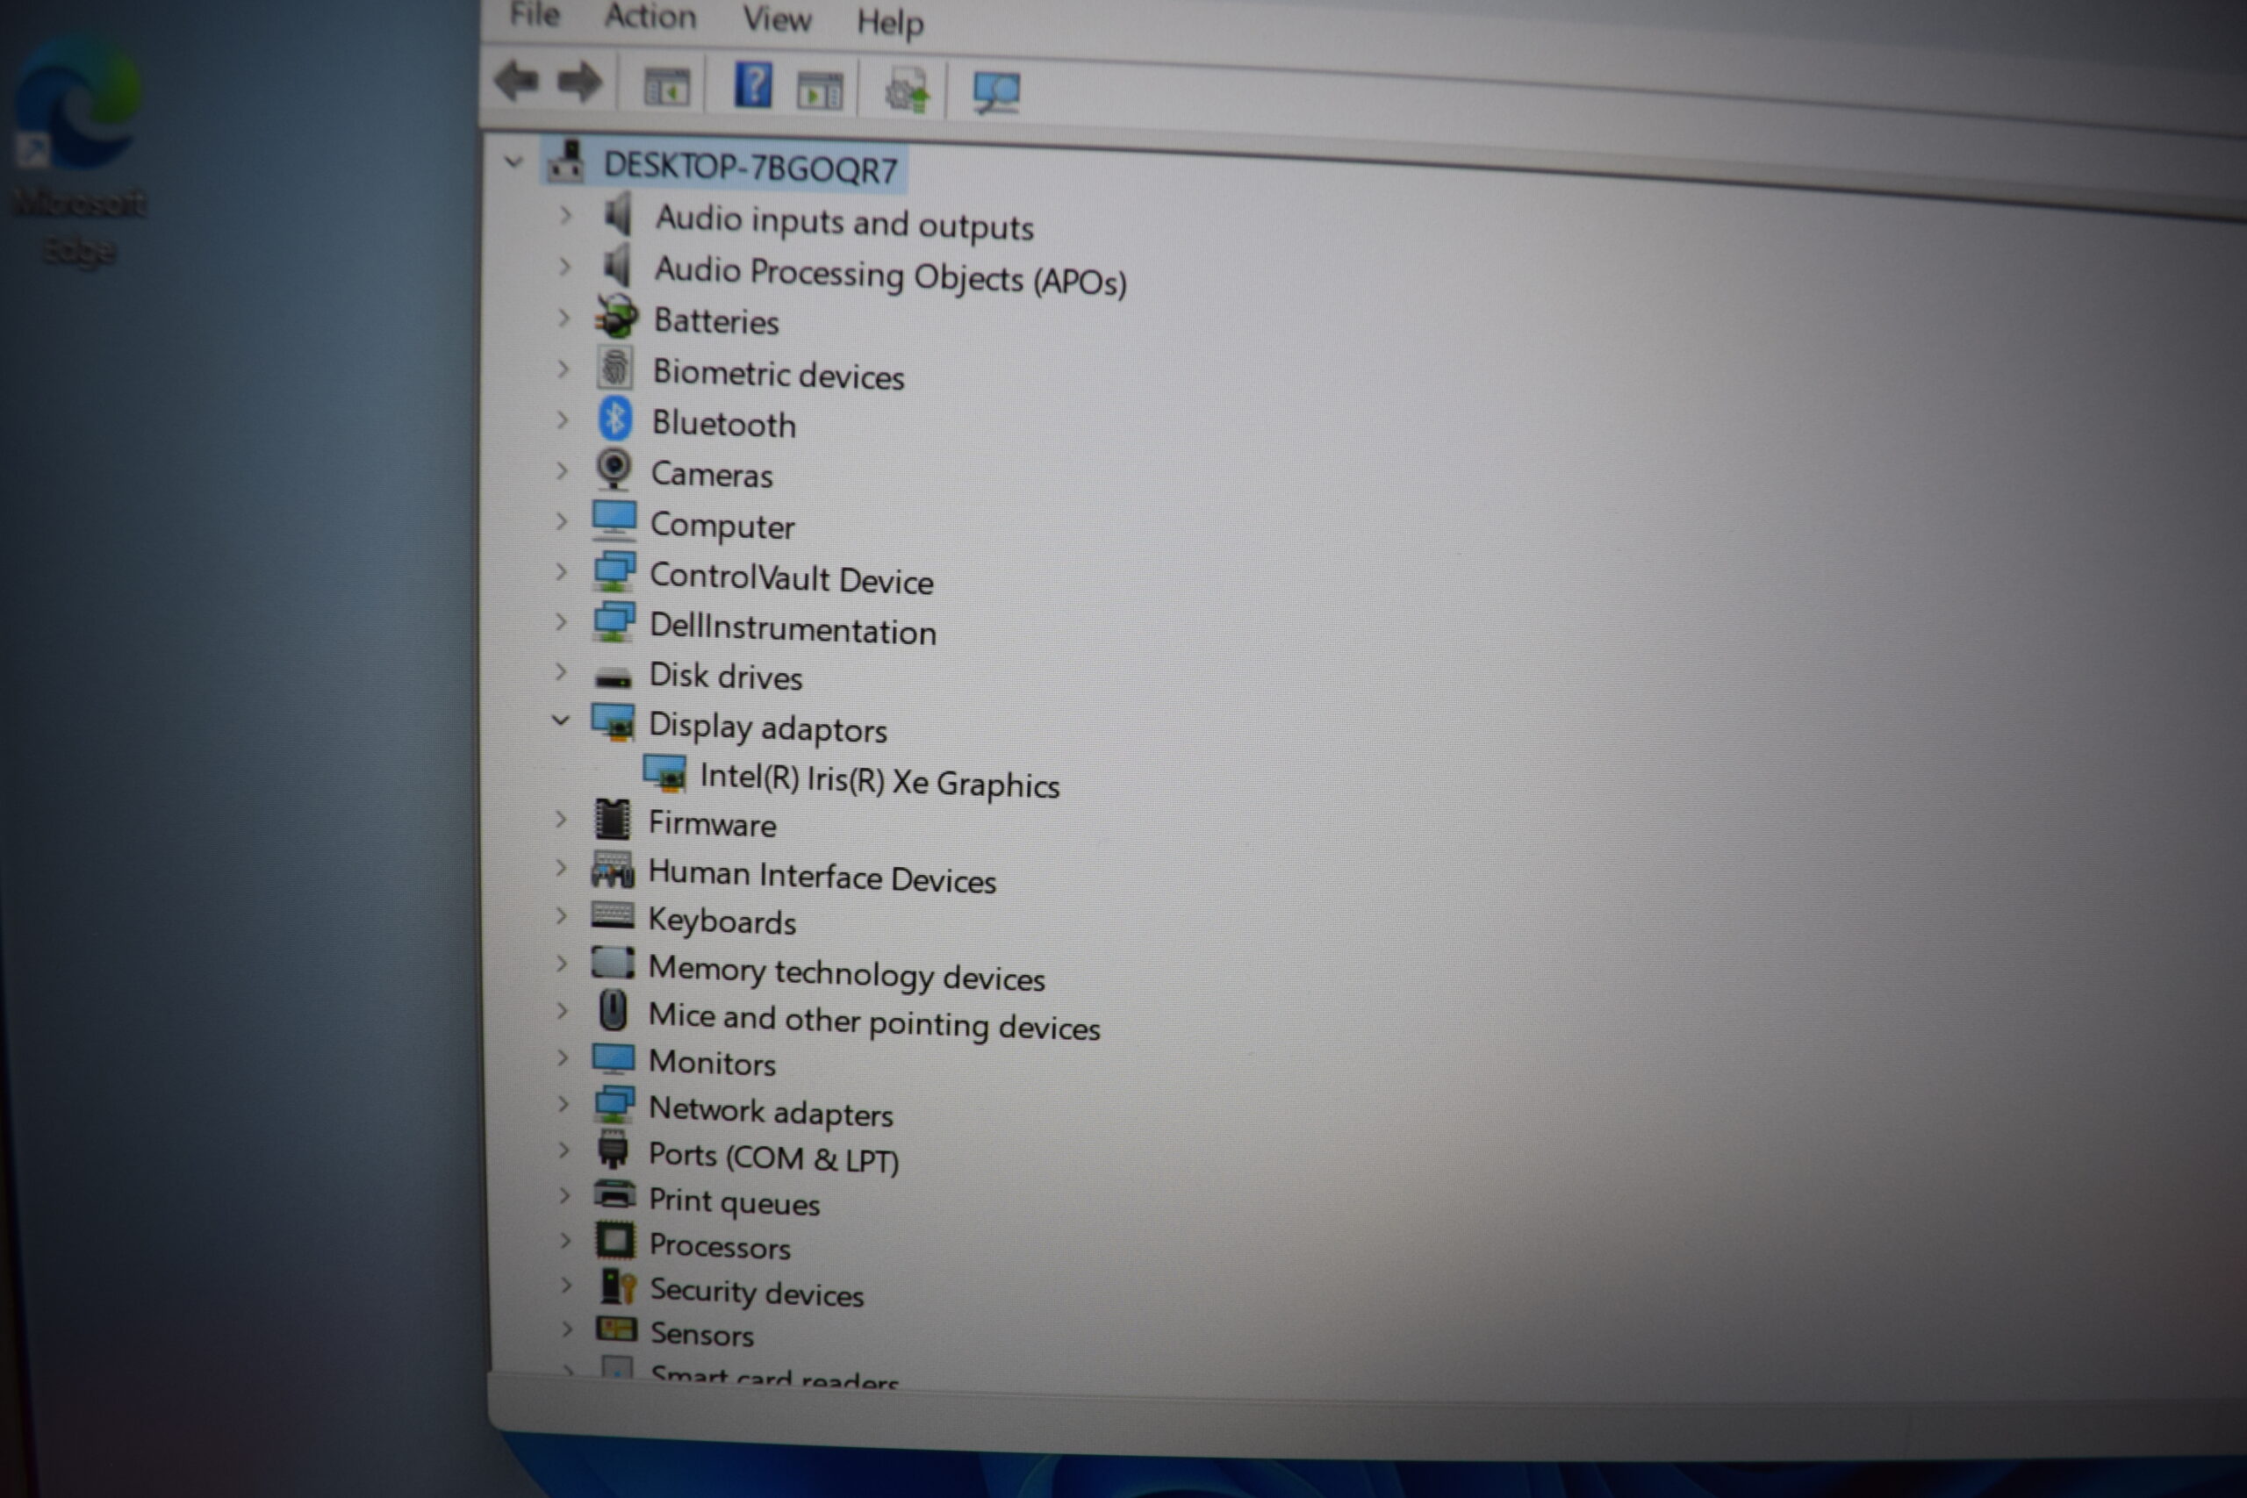The height and width of the screenshot is (1498, 2247).
Task: Click the Forward arrow toolbar icon
Action: pyautogui.click(x=580, y=83)
